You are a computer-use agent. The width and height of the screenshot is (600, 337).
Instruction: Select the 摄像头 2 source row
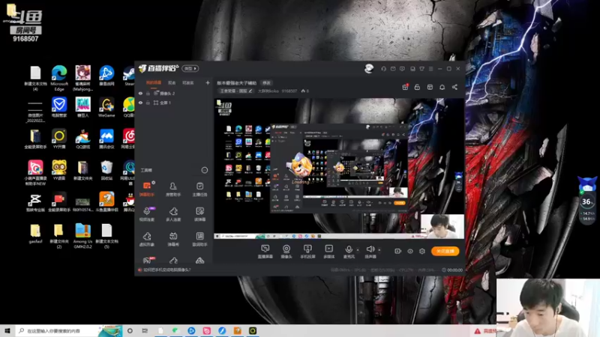click(x=174, y=93)
